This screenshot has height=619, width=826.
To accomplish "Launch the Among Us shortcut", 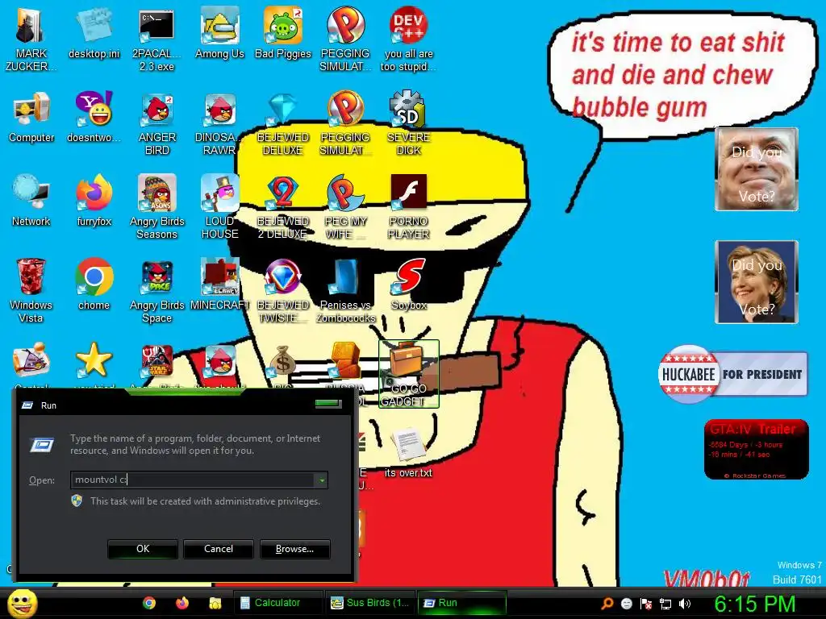I will pos(219,32).
